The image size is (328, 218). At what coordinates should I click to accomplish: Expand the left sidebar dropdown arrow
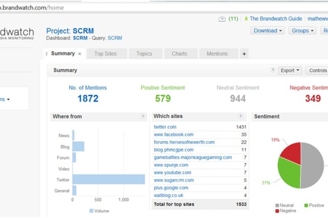[x=8, y=99]
